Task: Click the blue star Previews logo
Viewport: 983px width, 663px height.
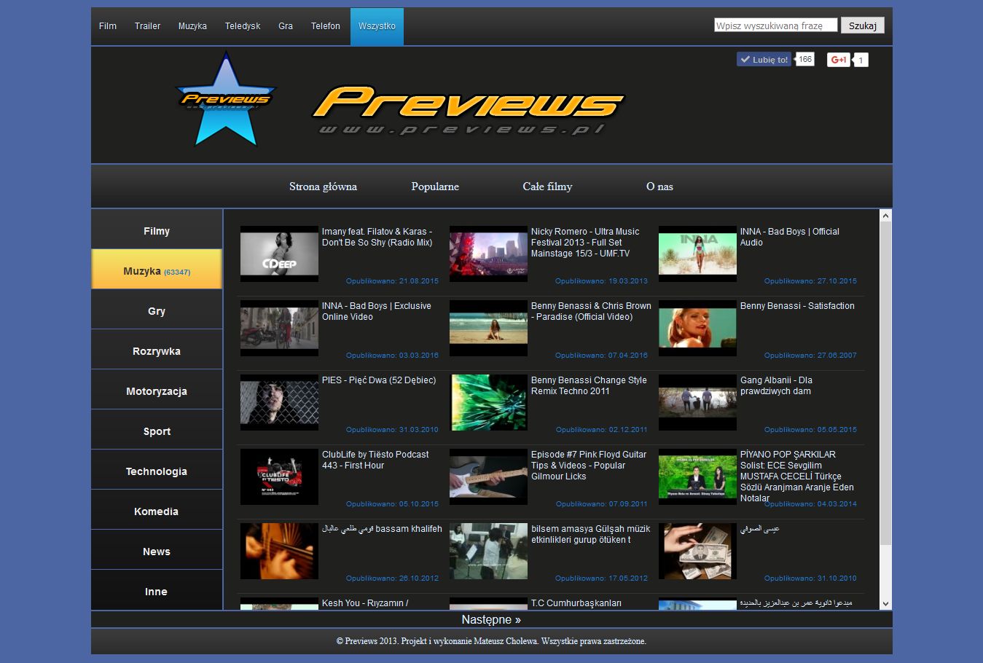Action: tap(225, 100)
